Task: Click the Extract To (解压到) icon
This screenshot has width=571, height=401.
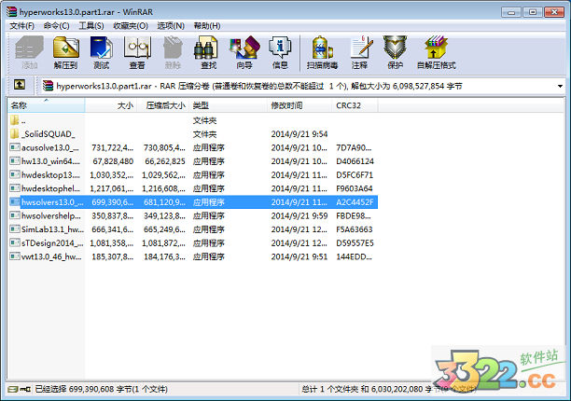Action: pos(65,48)
